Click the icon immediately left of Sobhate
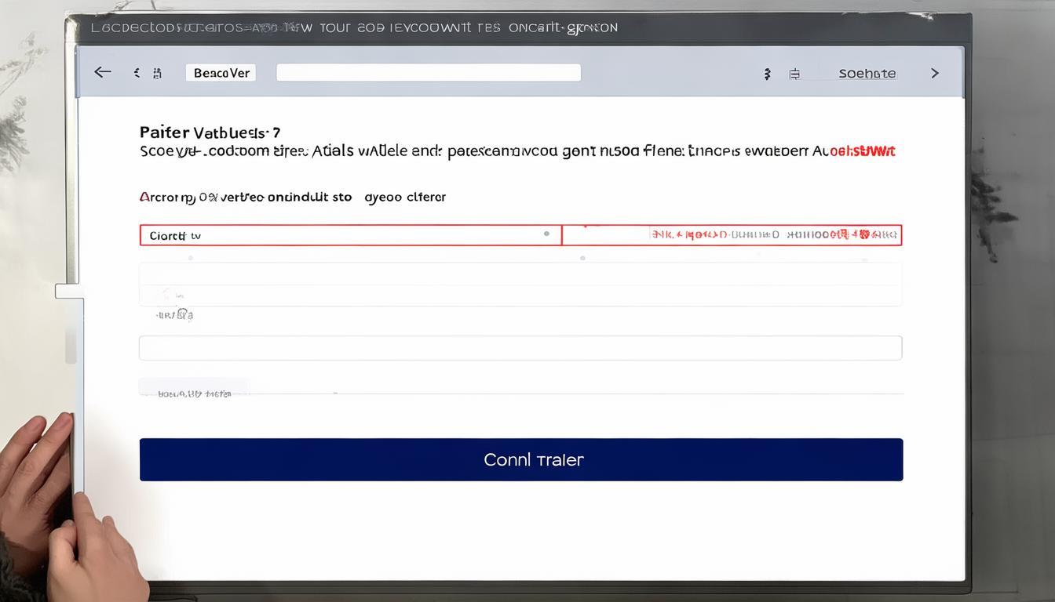 pos(794,74)
